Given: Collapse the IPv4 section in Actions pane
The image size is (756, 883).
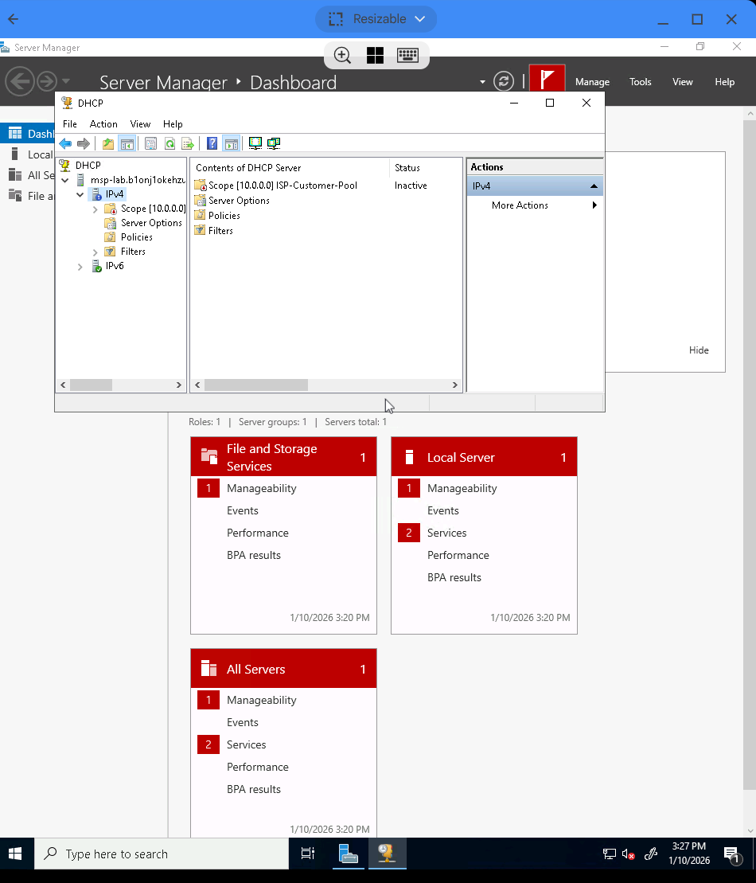Looking at the screenshot, I should 594,186.
